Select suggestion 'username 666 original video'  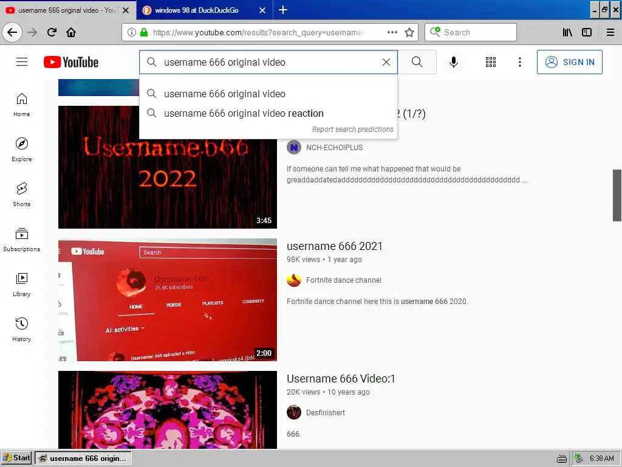click(268, 94)
